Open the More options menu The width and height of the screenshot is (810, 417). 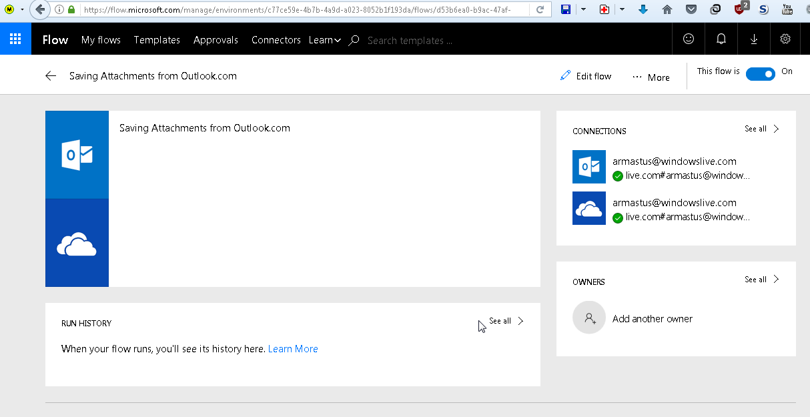click(x=651, y=77)
